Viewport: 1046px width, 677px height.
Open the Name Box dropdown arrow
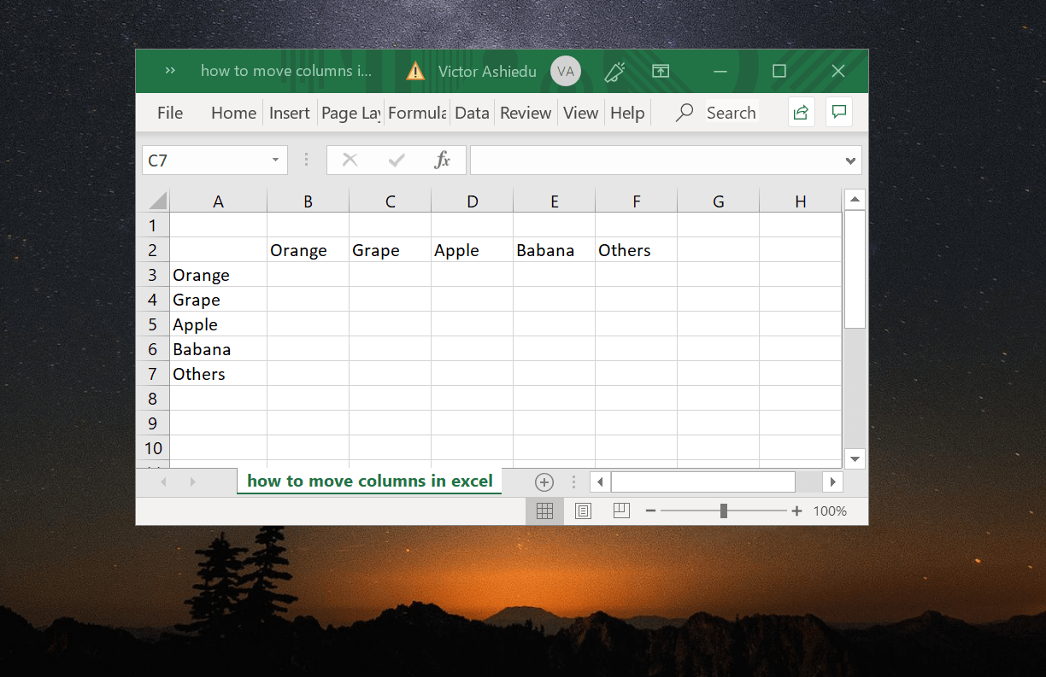click(275, 160)
